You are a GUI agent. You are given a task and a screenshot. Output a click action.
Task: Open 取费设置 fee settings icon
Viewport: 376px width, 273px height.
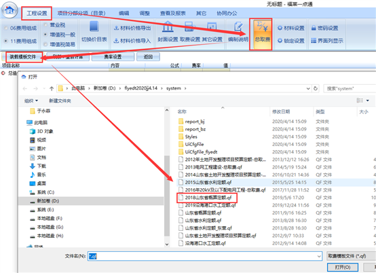click(x=190, y=26)
